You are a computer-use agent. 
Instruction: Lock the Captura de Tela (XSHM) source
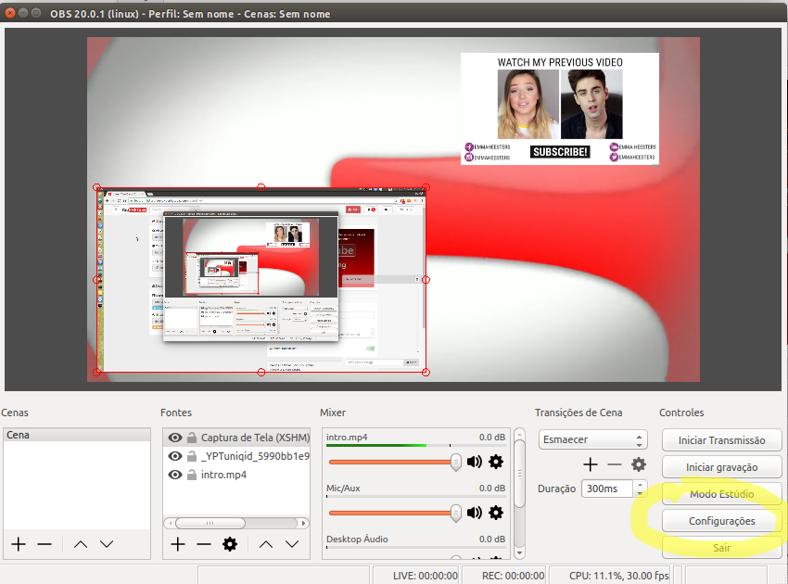tap(192, 438)
